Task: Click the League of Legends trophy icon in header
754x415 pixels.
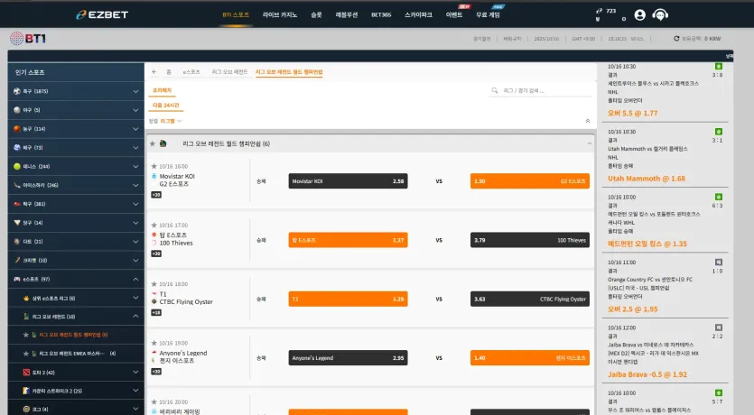Action: (x=163, y=143)
